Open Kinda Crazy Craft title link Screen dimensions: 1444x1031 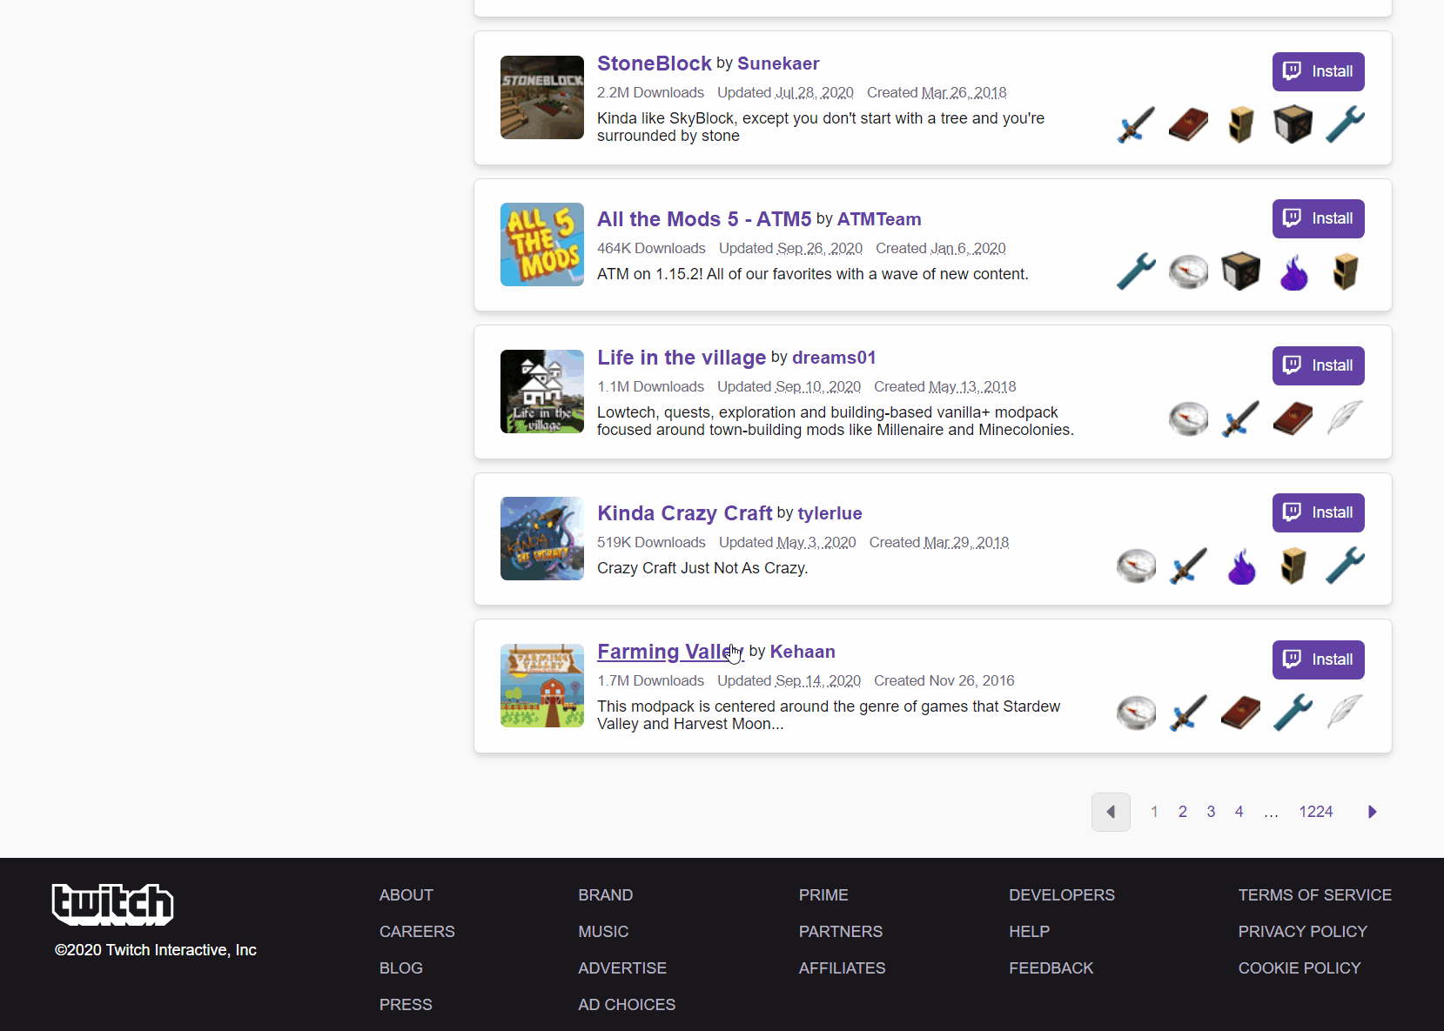pyautogui.click(x=685, y=513)
